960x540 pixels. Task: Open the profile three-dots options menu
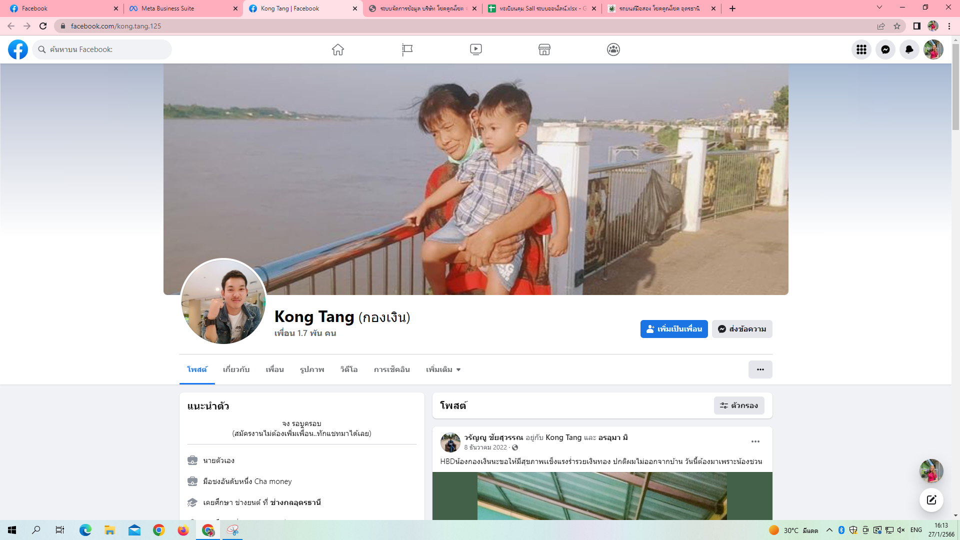coord(760,369)
